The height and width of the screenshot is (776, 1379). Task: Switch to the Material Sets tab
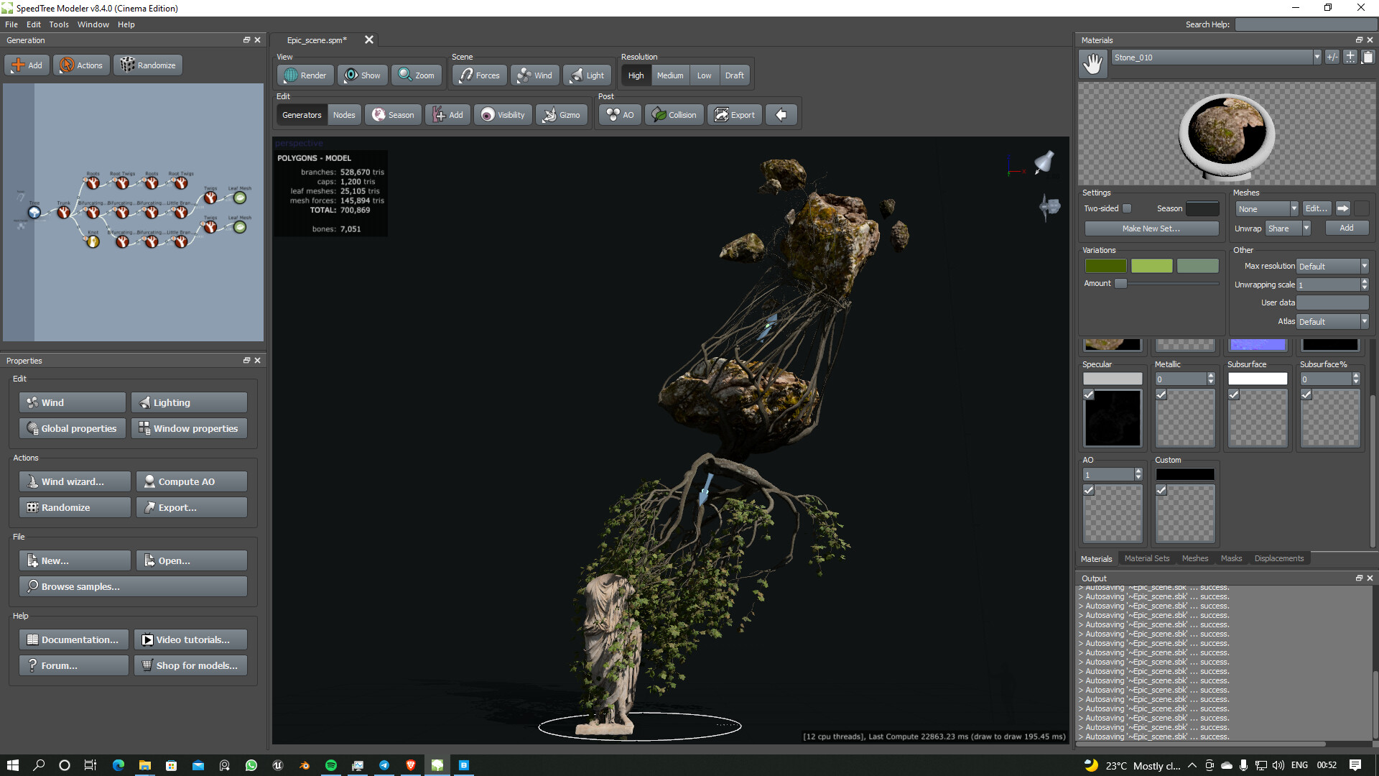[1147, 558]
